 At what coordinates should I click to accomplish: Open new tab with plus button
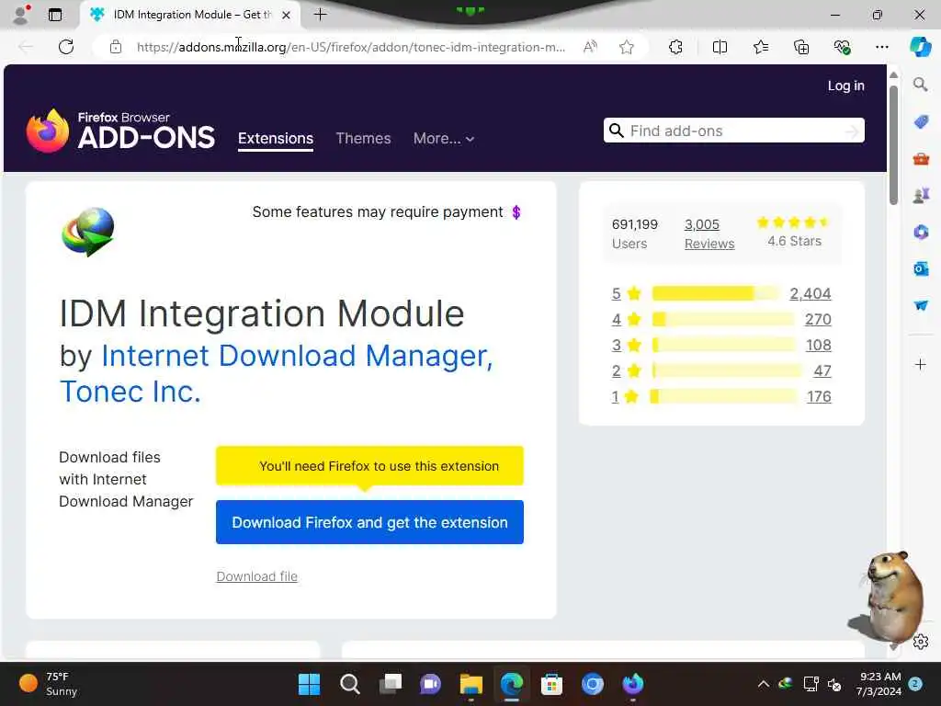[321, 15]
